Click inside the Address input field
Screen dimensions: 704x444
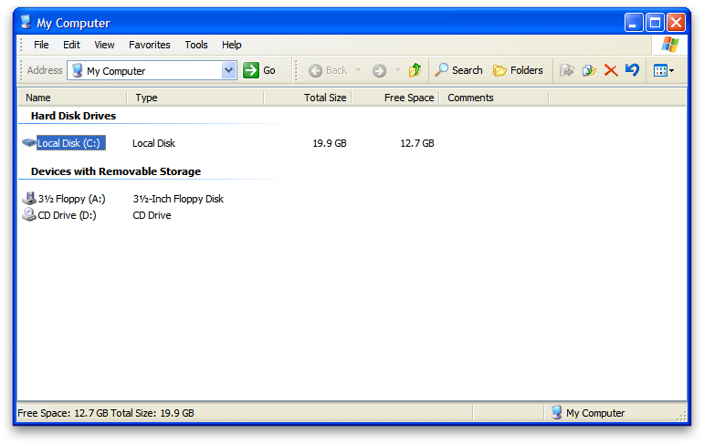pos(151,70)
